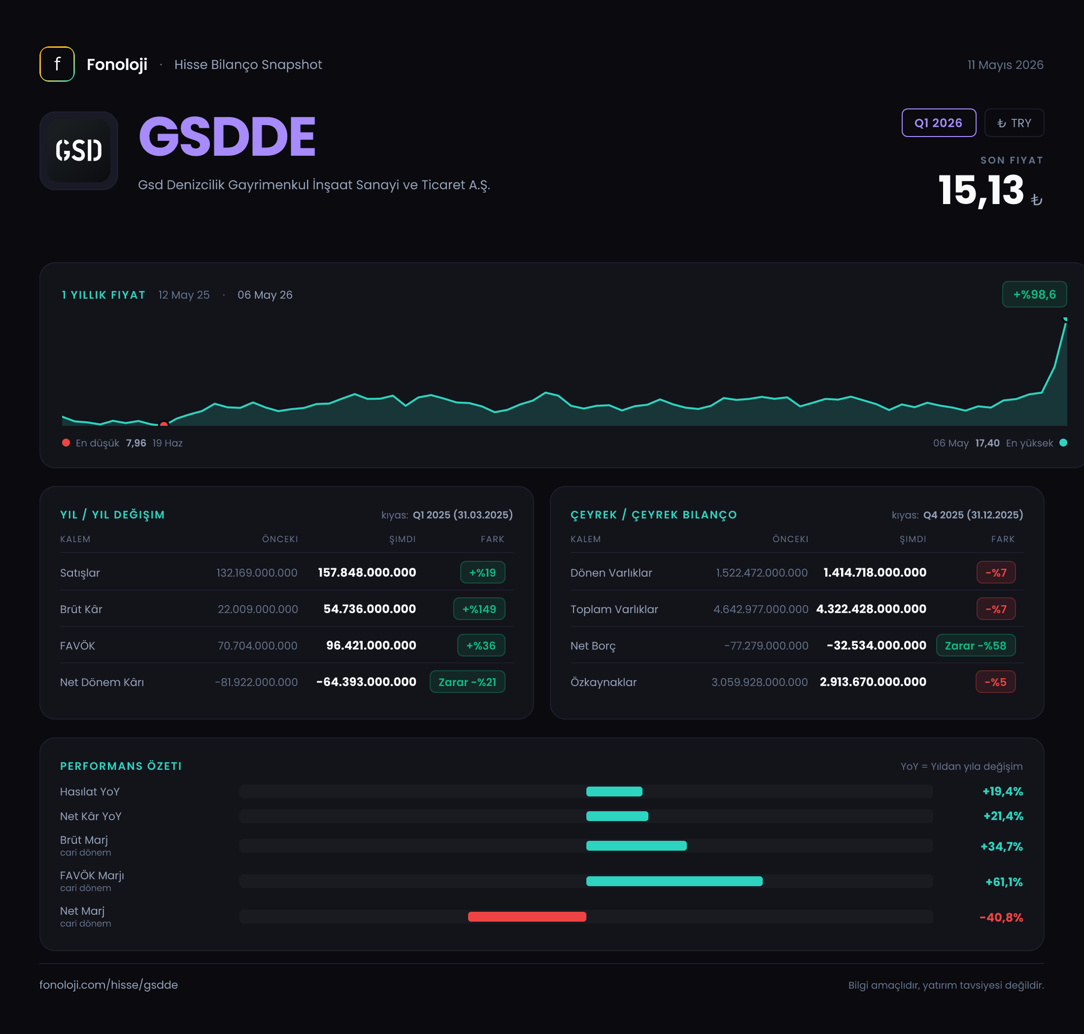Click the '06 May 26' chart end date
Screen dimensions: 1084x1034
[265, 295]
